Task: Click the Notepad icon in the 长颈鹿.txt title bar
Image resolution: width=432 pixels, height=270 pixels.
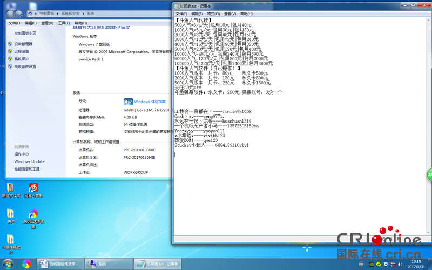Action: 177,6
